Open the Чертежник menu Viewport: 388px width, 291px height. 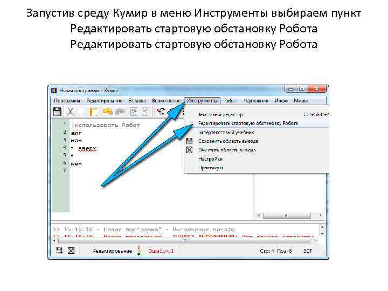click(x=256, y=101)
